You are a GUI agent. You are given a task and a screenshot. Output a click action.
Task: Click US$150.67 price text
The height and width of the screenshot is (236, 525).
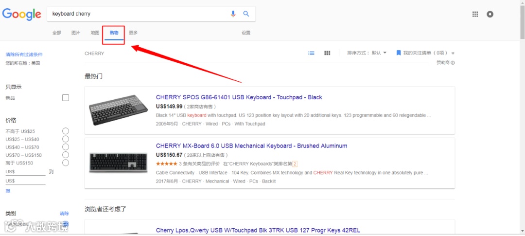point(169,155)
